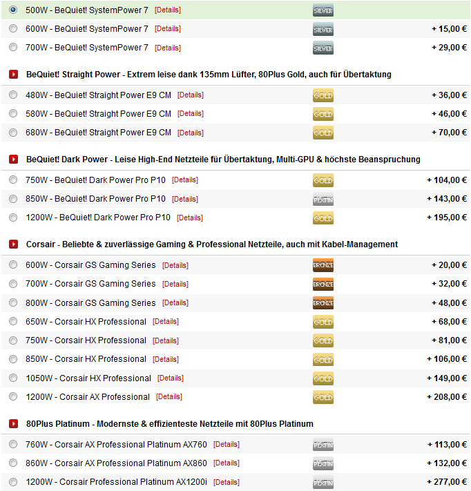Click the + 15,00 € price
This screenshot has width=471, height=491.
tap(449, 29)
